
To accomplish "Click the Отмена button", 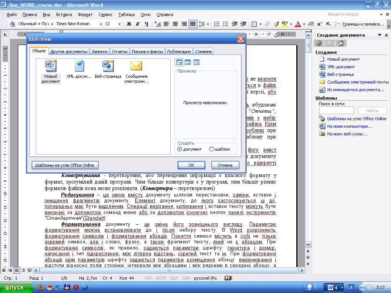I will (x=225, y=165).
